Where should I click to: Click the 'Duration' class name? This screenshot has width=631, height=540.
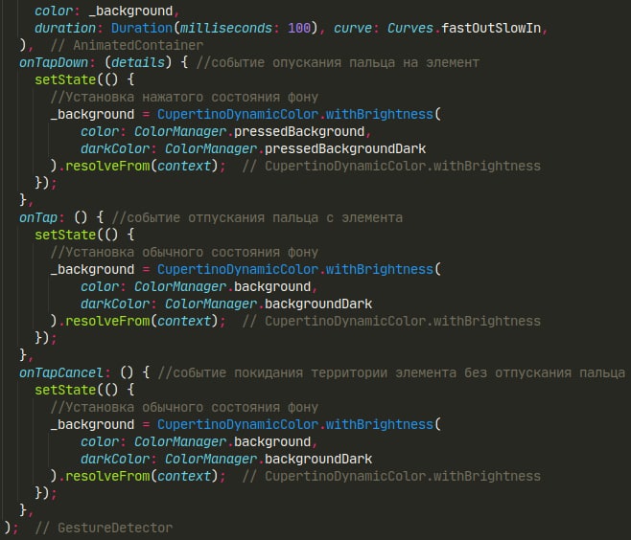pyautogui.click(x=142, y=28)
